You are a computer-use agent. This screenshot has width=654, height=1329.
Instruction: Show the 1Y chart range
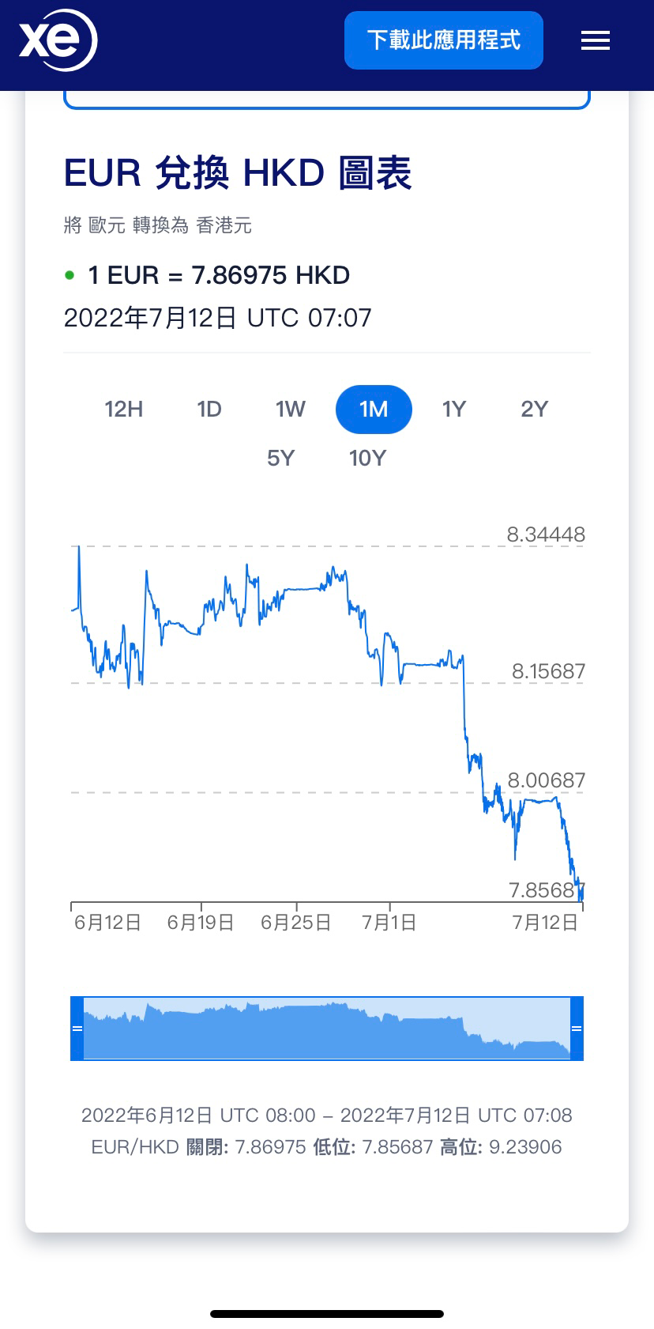(x=454, y=409)
